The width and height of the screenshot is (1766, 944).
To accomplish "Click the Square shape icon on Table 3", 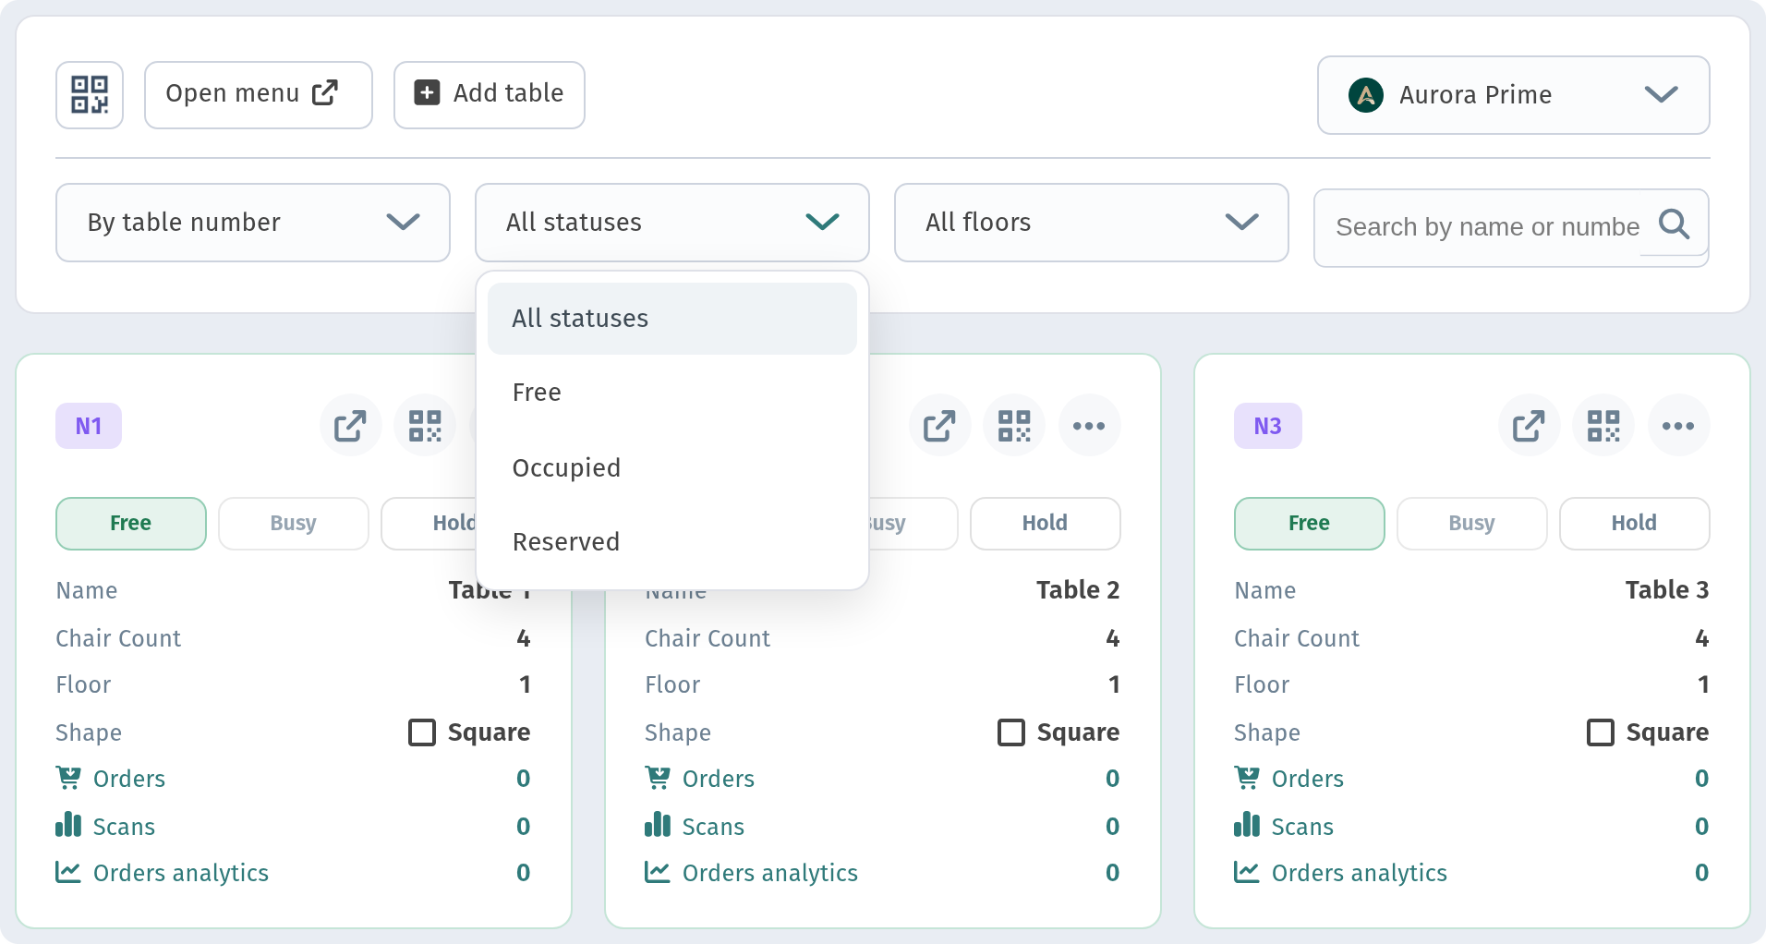I will pyautogui.click(x=1601, y=732).
